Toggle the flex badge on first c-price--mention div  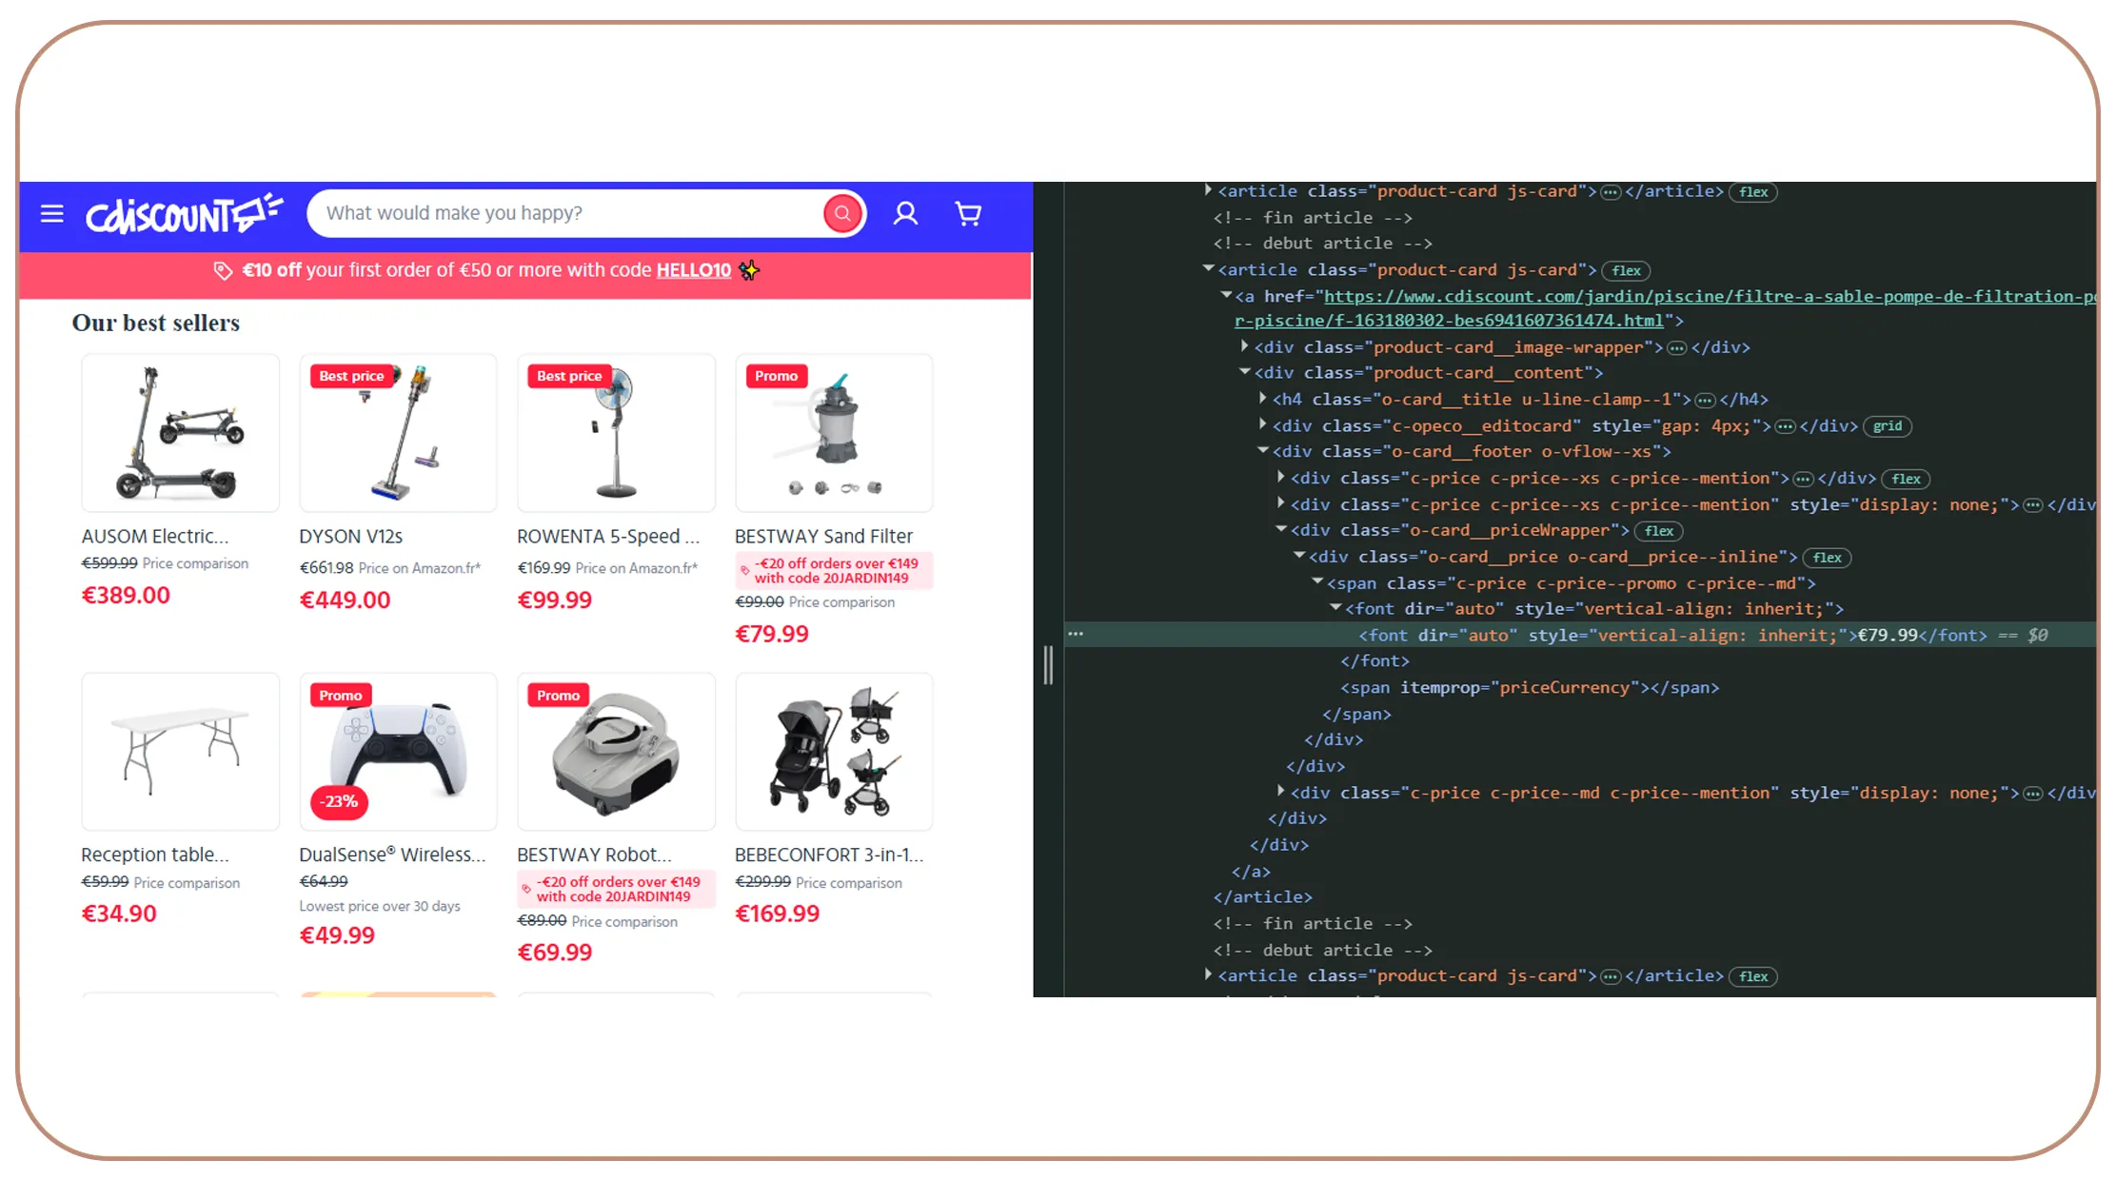[x=1906, y=480]
